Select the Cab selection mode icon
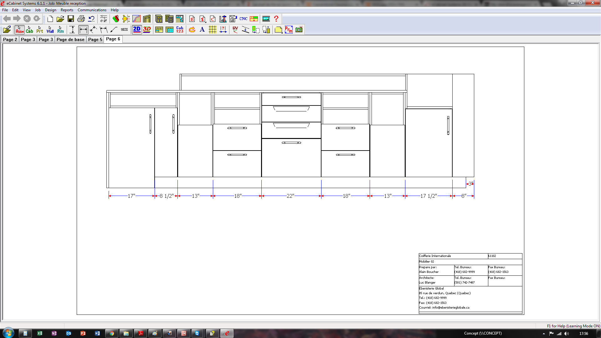Viewport: 601px width, 338px height. pos(29,30)
